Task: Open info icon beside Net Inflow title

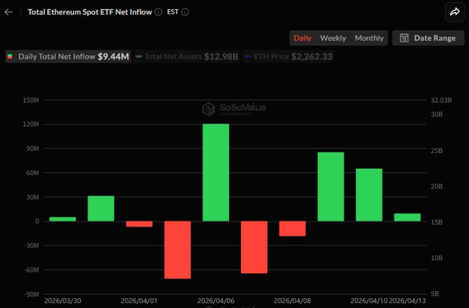Action: tap(158, 12)
